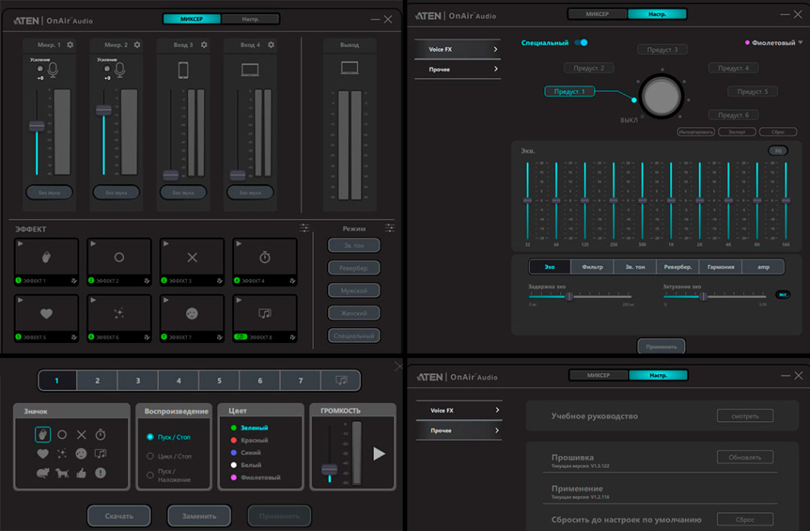Screen dimensions: 810x531
Task: Expand Voice FX in lower settings window
Action: click(460, 411)
